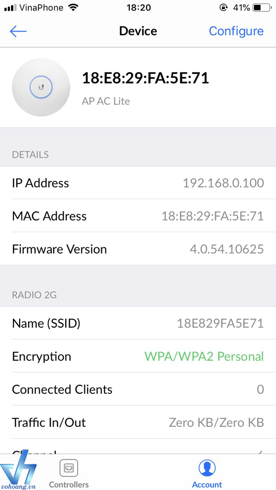Tap the AP AC Lite device image
This screenshot has width=276, height=490.
click(41, 87)
